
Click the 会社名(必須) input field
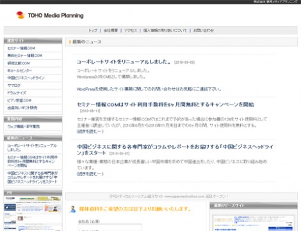[x=110, y=227]
